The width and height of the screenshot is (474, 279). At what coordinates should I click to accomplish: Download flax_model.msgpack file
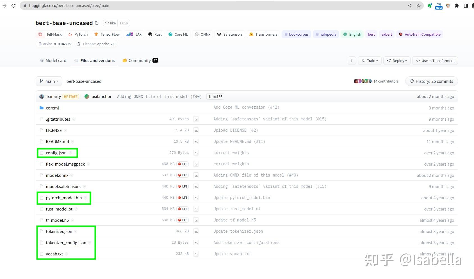pos(196,164)
